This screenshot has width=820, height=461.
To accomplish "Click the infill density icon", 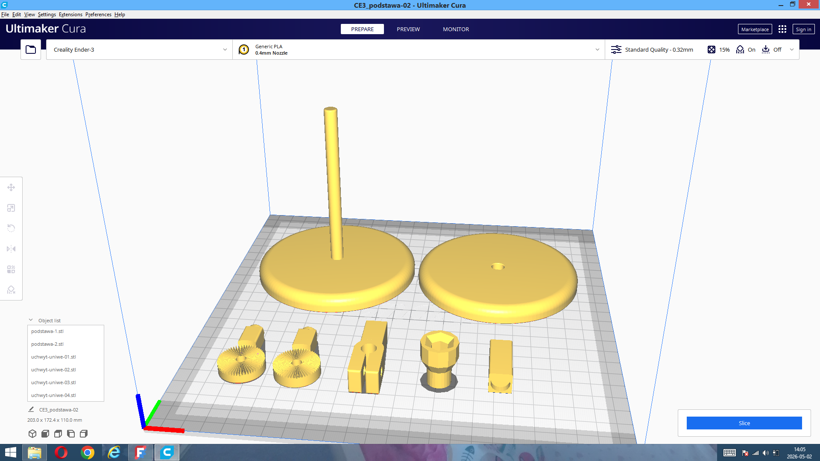I will [x=712, y=50].
